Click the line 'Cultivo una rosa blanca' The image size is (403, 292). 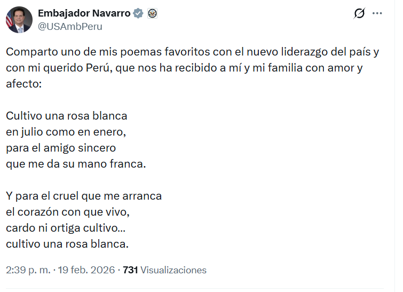(x=67, y=115)
